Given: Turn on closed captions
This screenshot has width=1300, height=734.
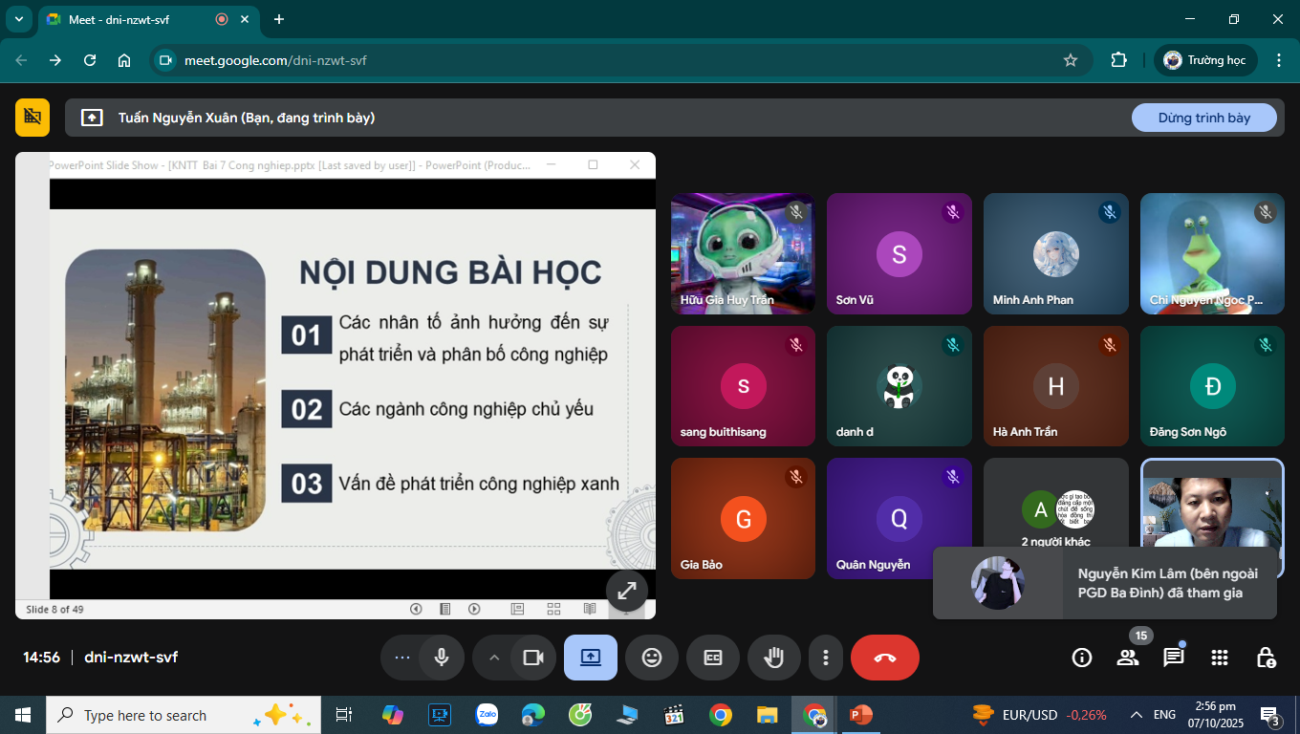Looking at the screenshot, I should coord(712,658).
